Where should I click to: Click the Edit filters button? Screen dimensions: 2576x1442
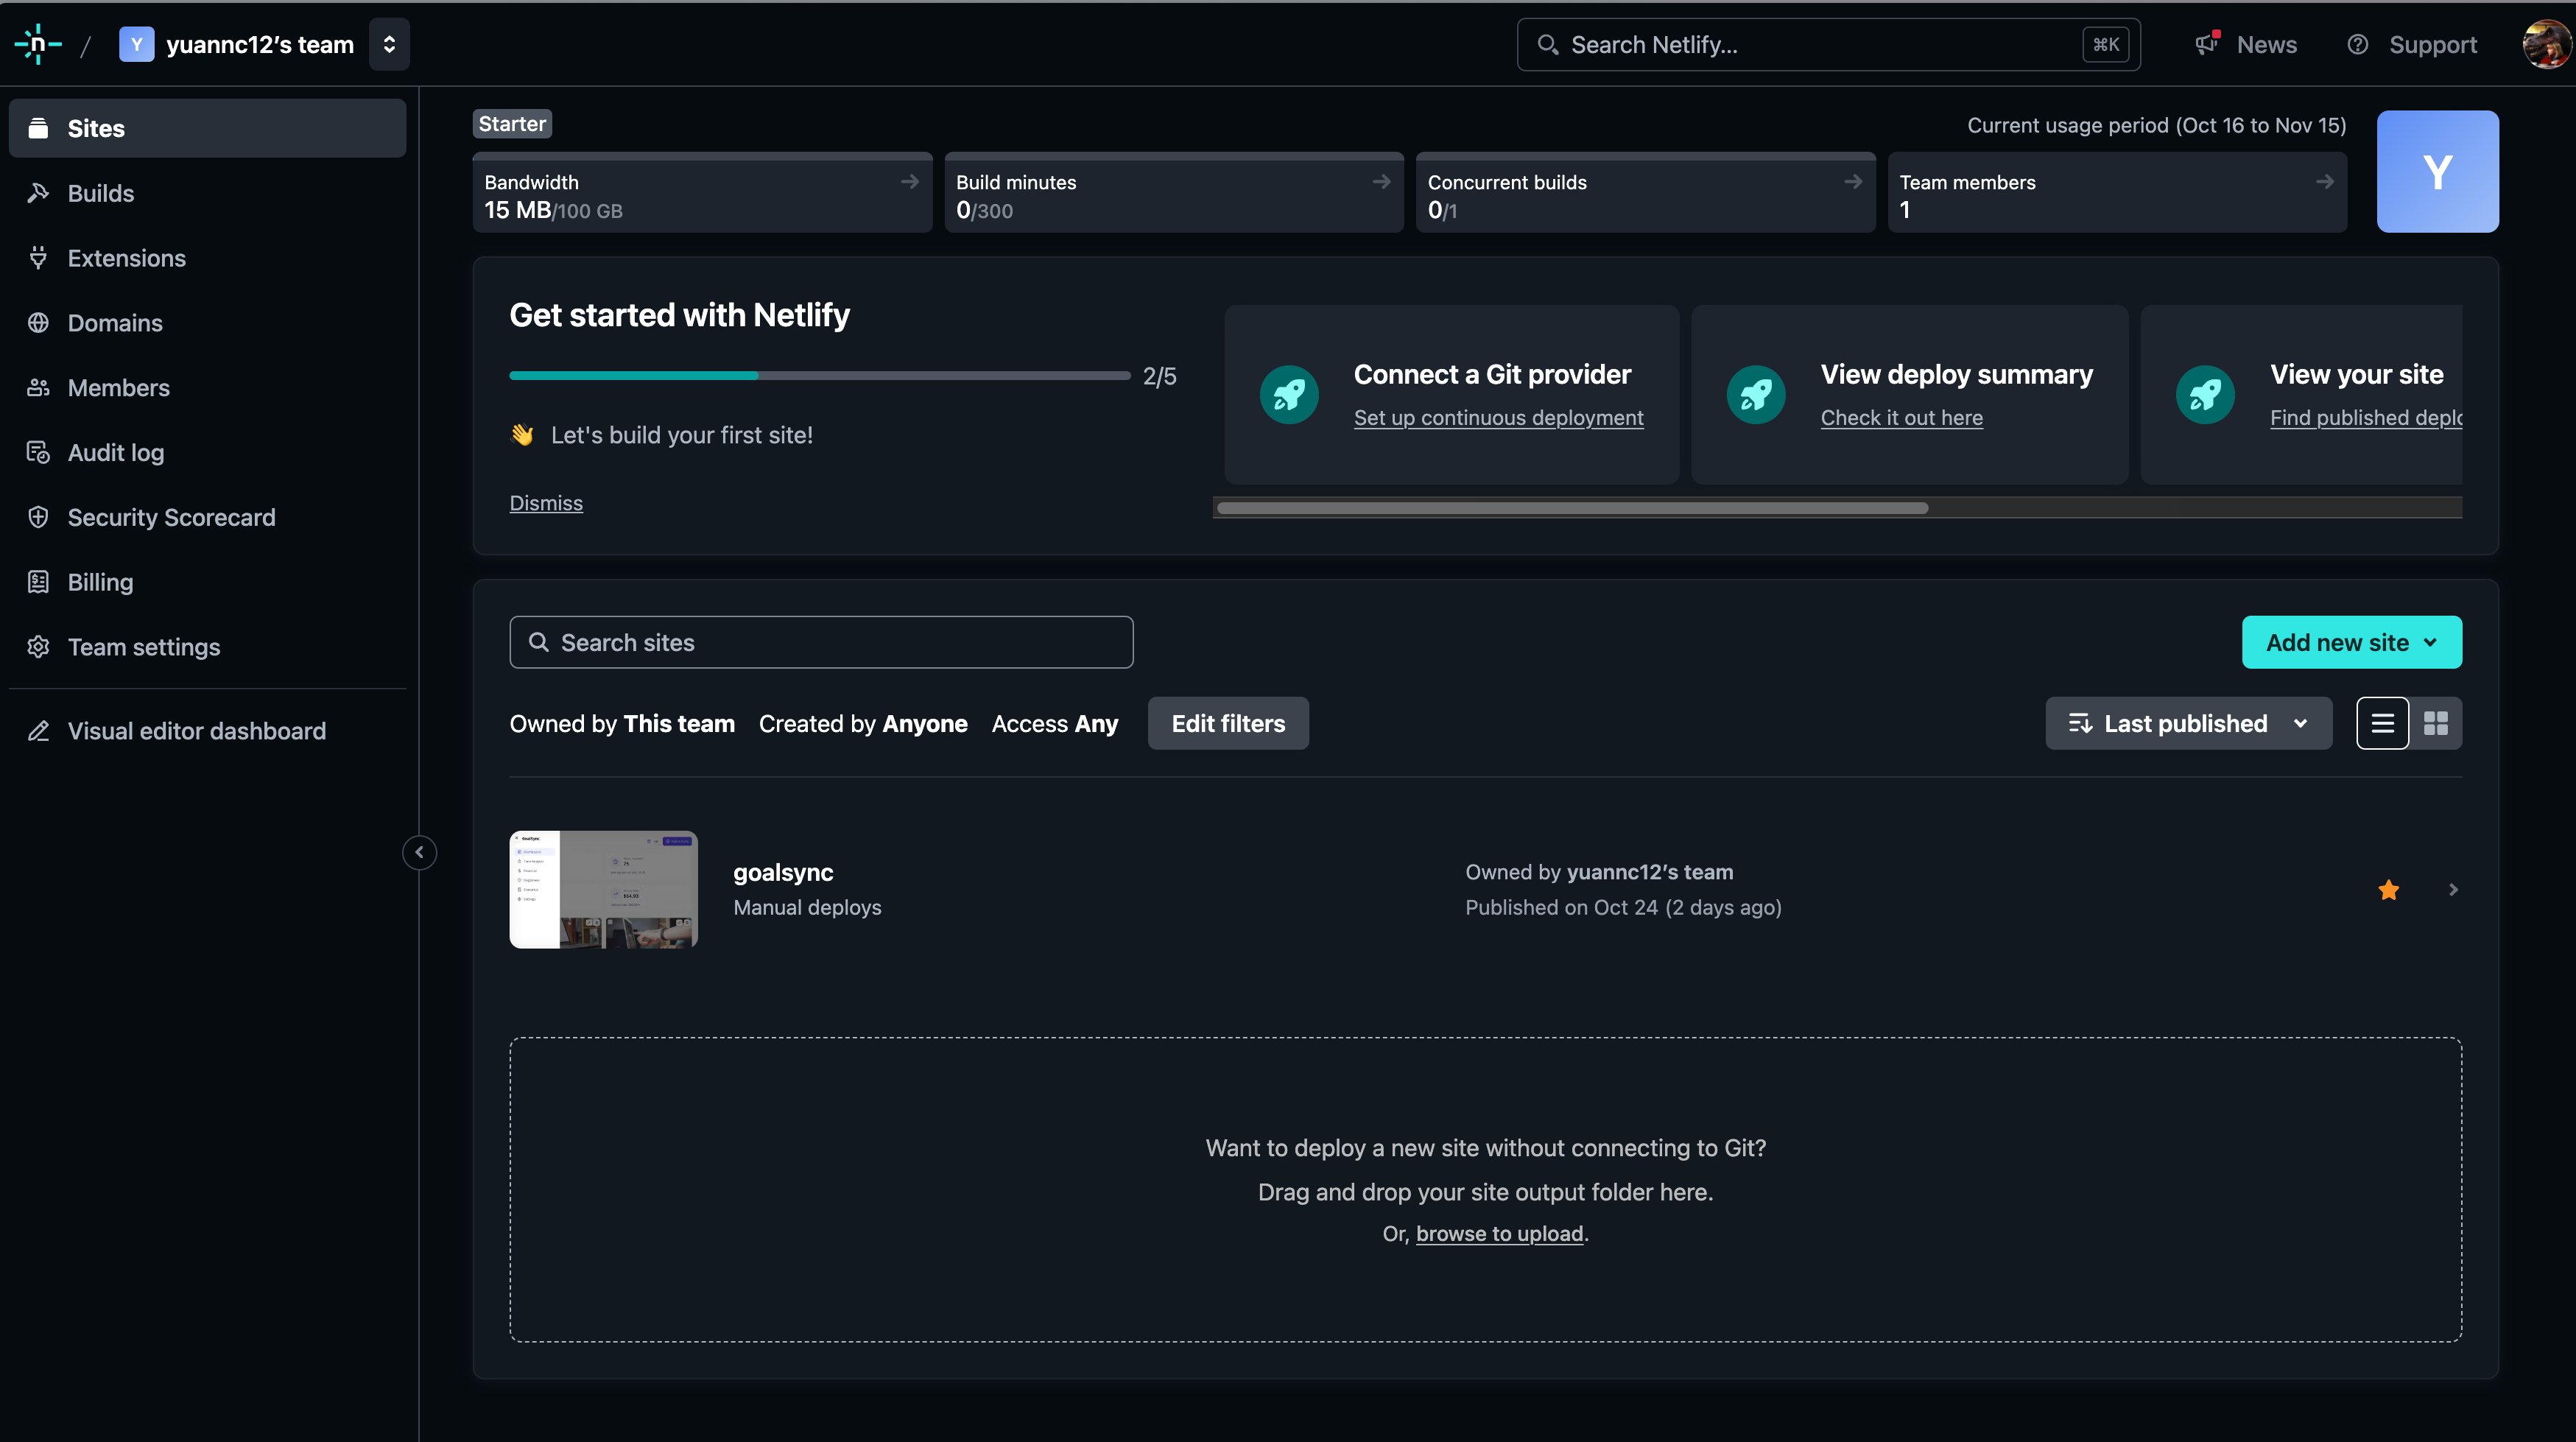(x=1227, y=723)
